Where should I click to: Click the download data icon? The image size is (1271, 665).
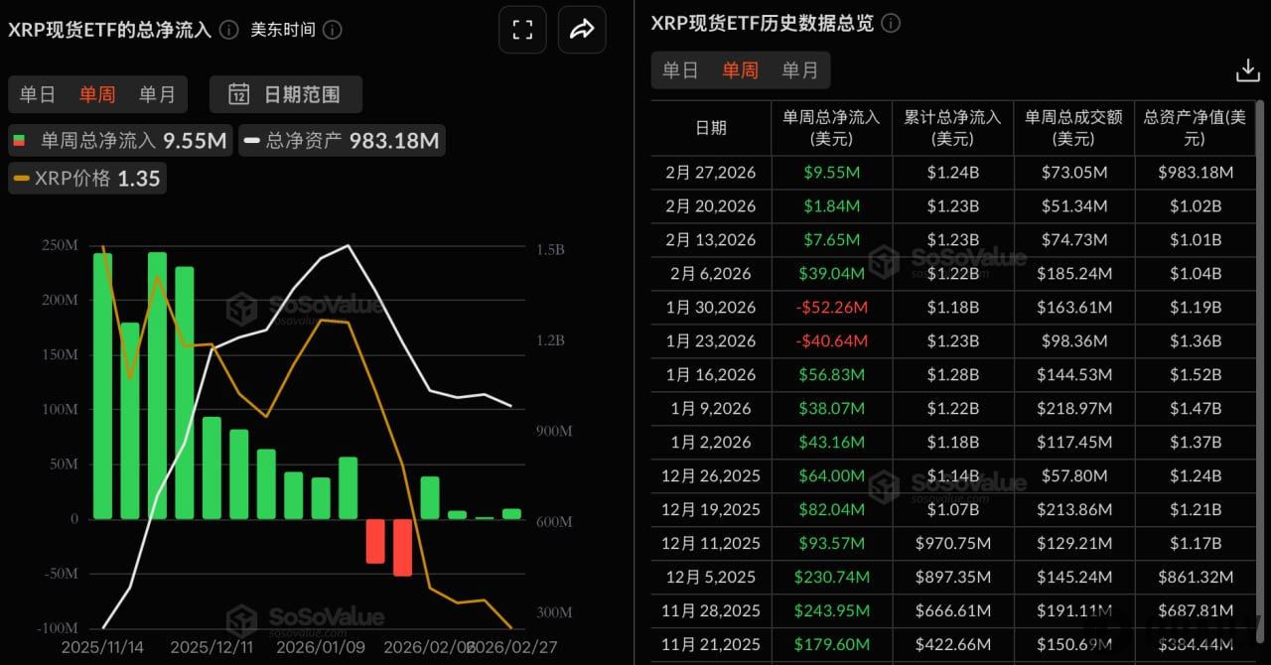pos(1247,69)
